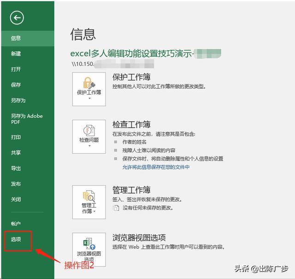The width and height of the screenshot is (295, 279).
Task: Click the 保护工作簿 section heading
Action: 131,77
